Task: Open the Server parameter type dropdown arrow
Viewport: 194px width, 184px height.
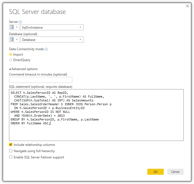Action: pyautogui.click(x=17, y=27)
